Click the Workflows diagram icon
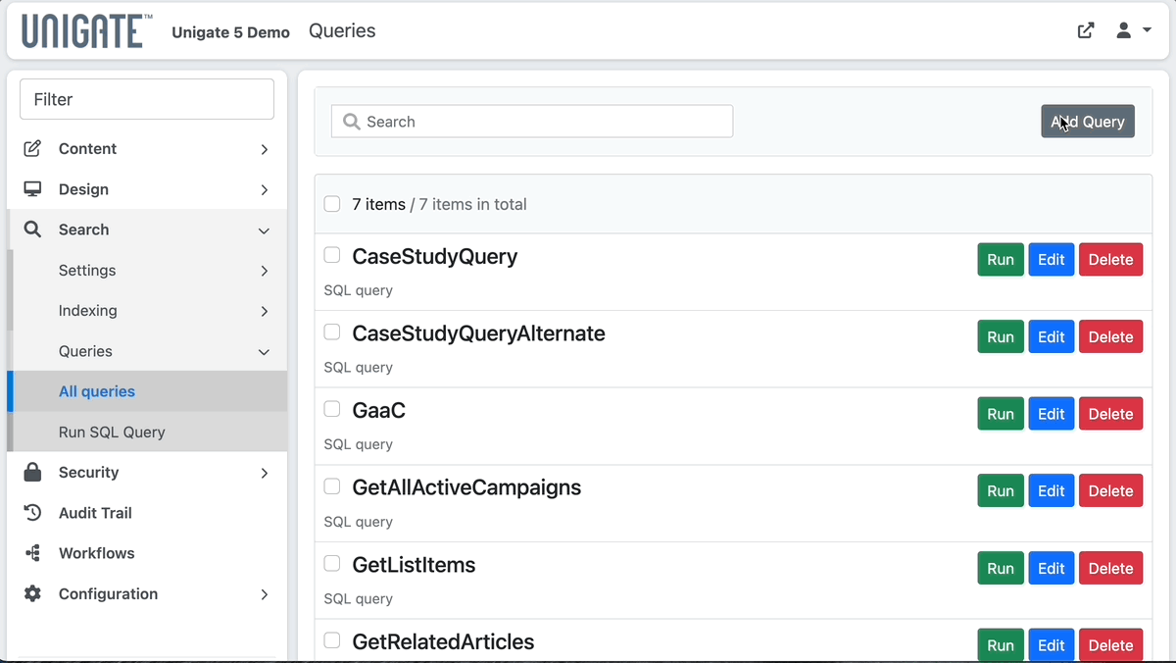 (32, 553)
